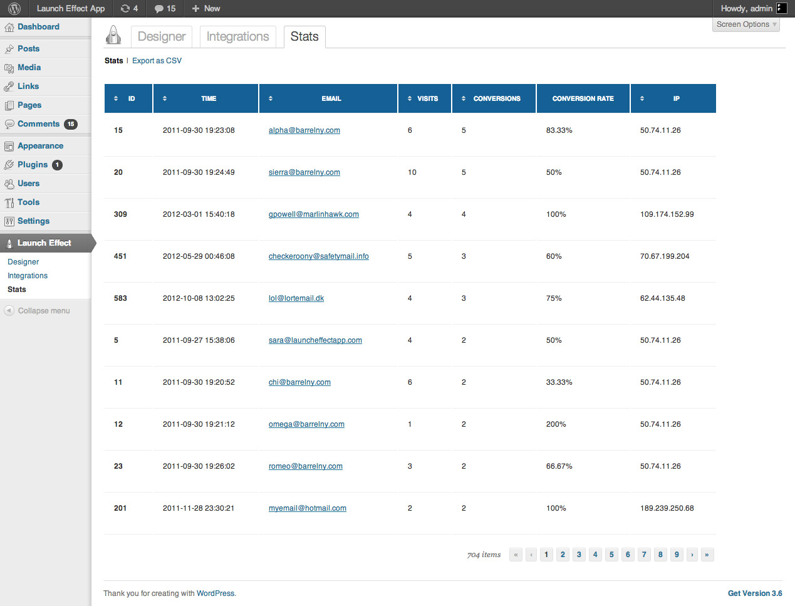Click the WordPress logo icon
795x606 pixels.
pos(14,8)
